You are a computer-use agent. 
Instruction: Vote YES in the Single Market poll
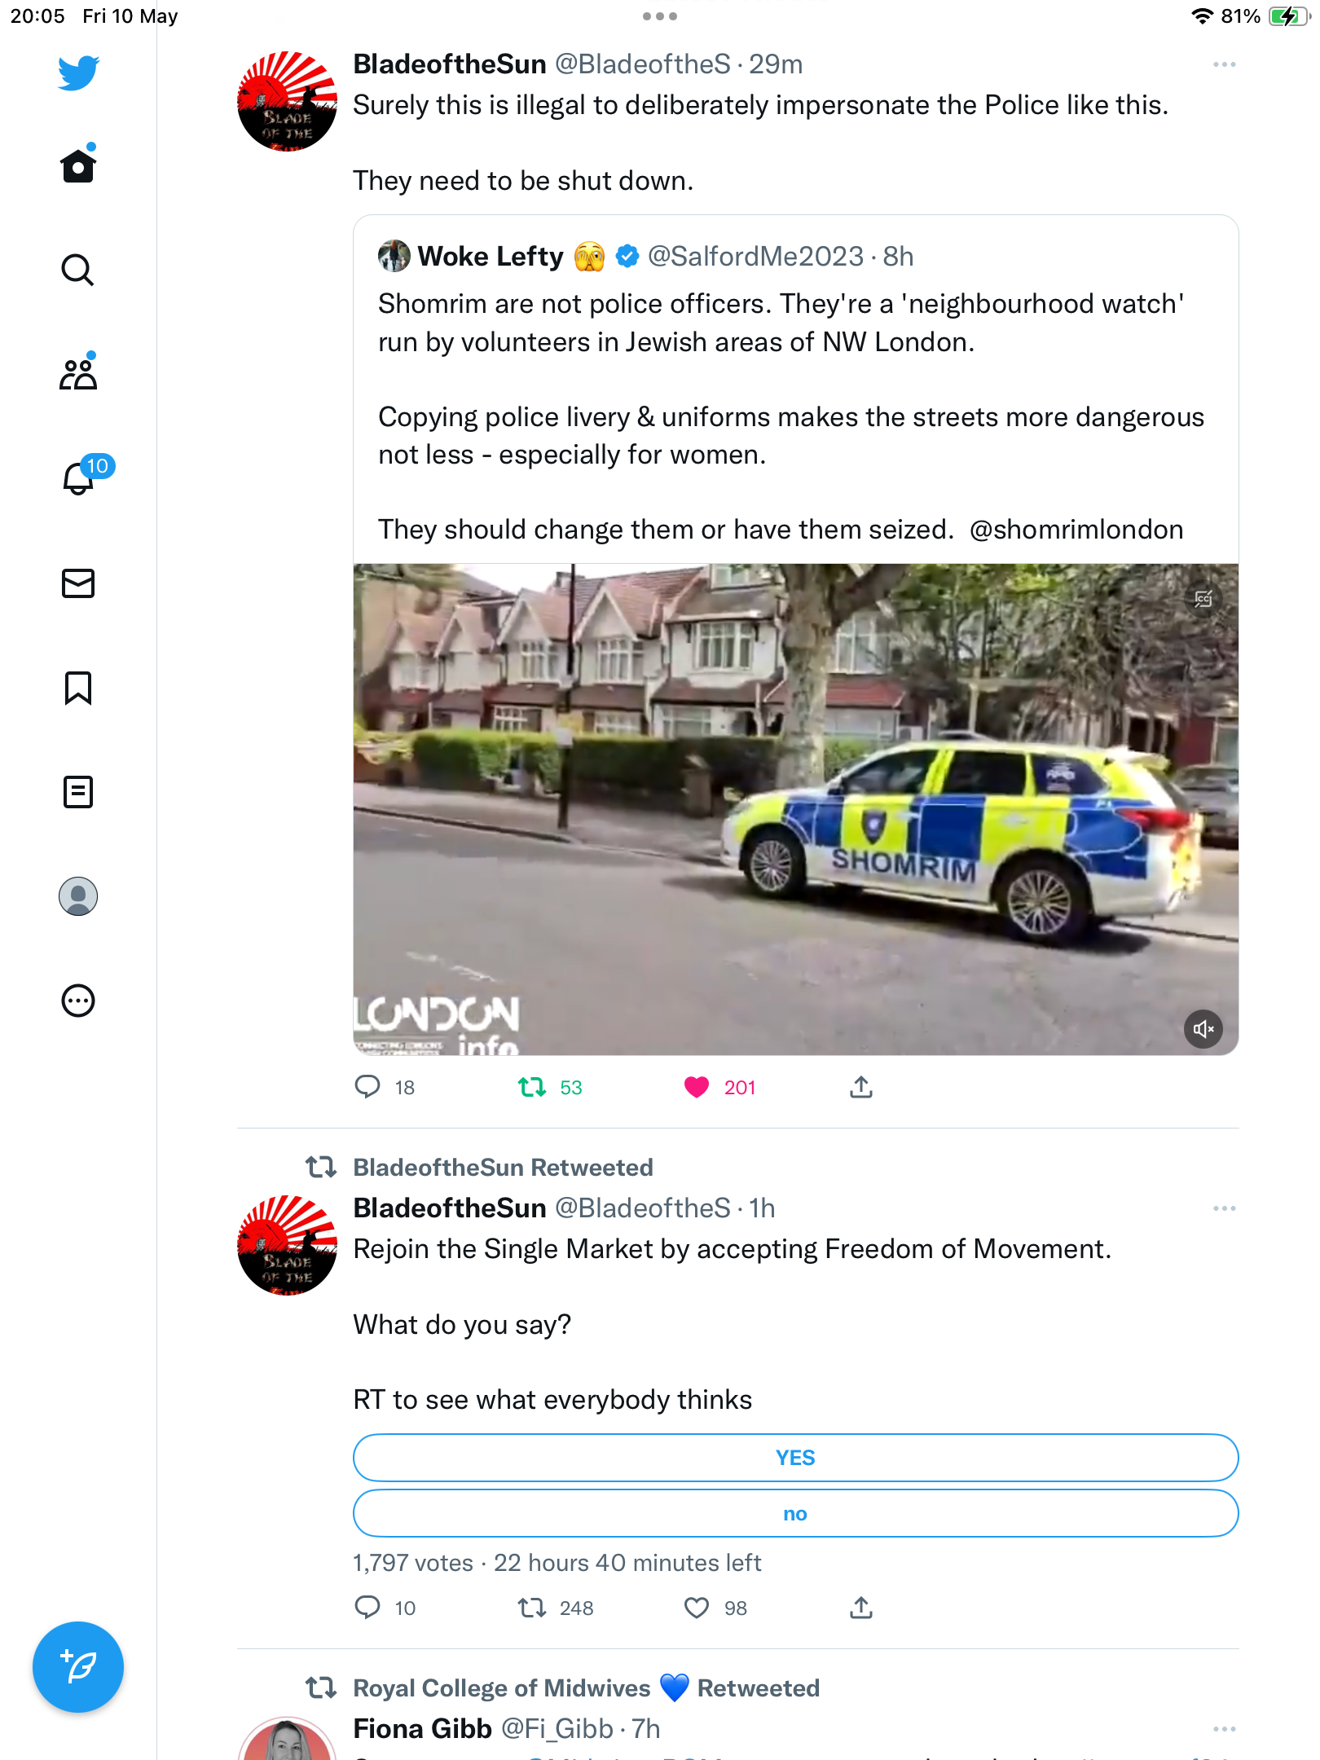[795, 1458]
